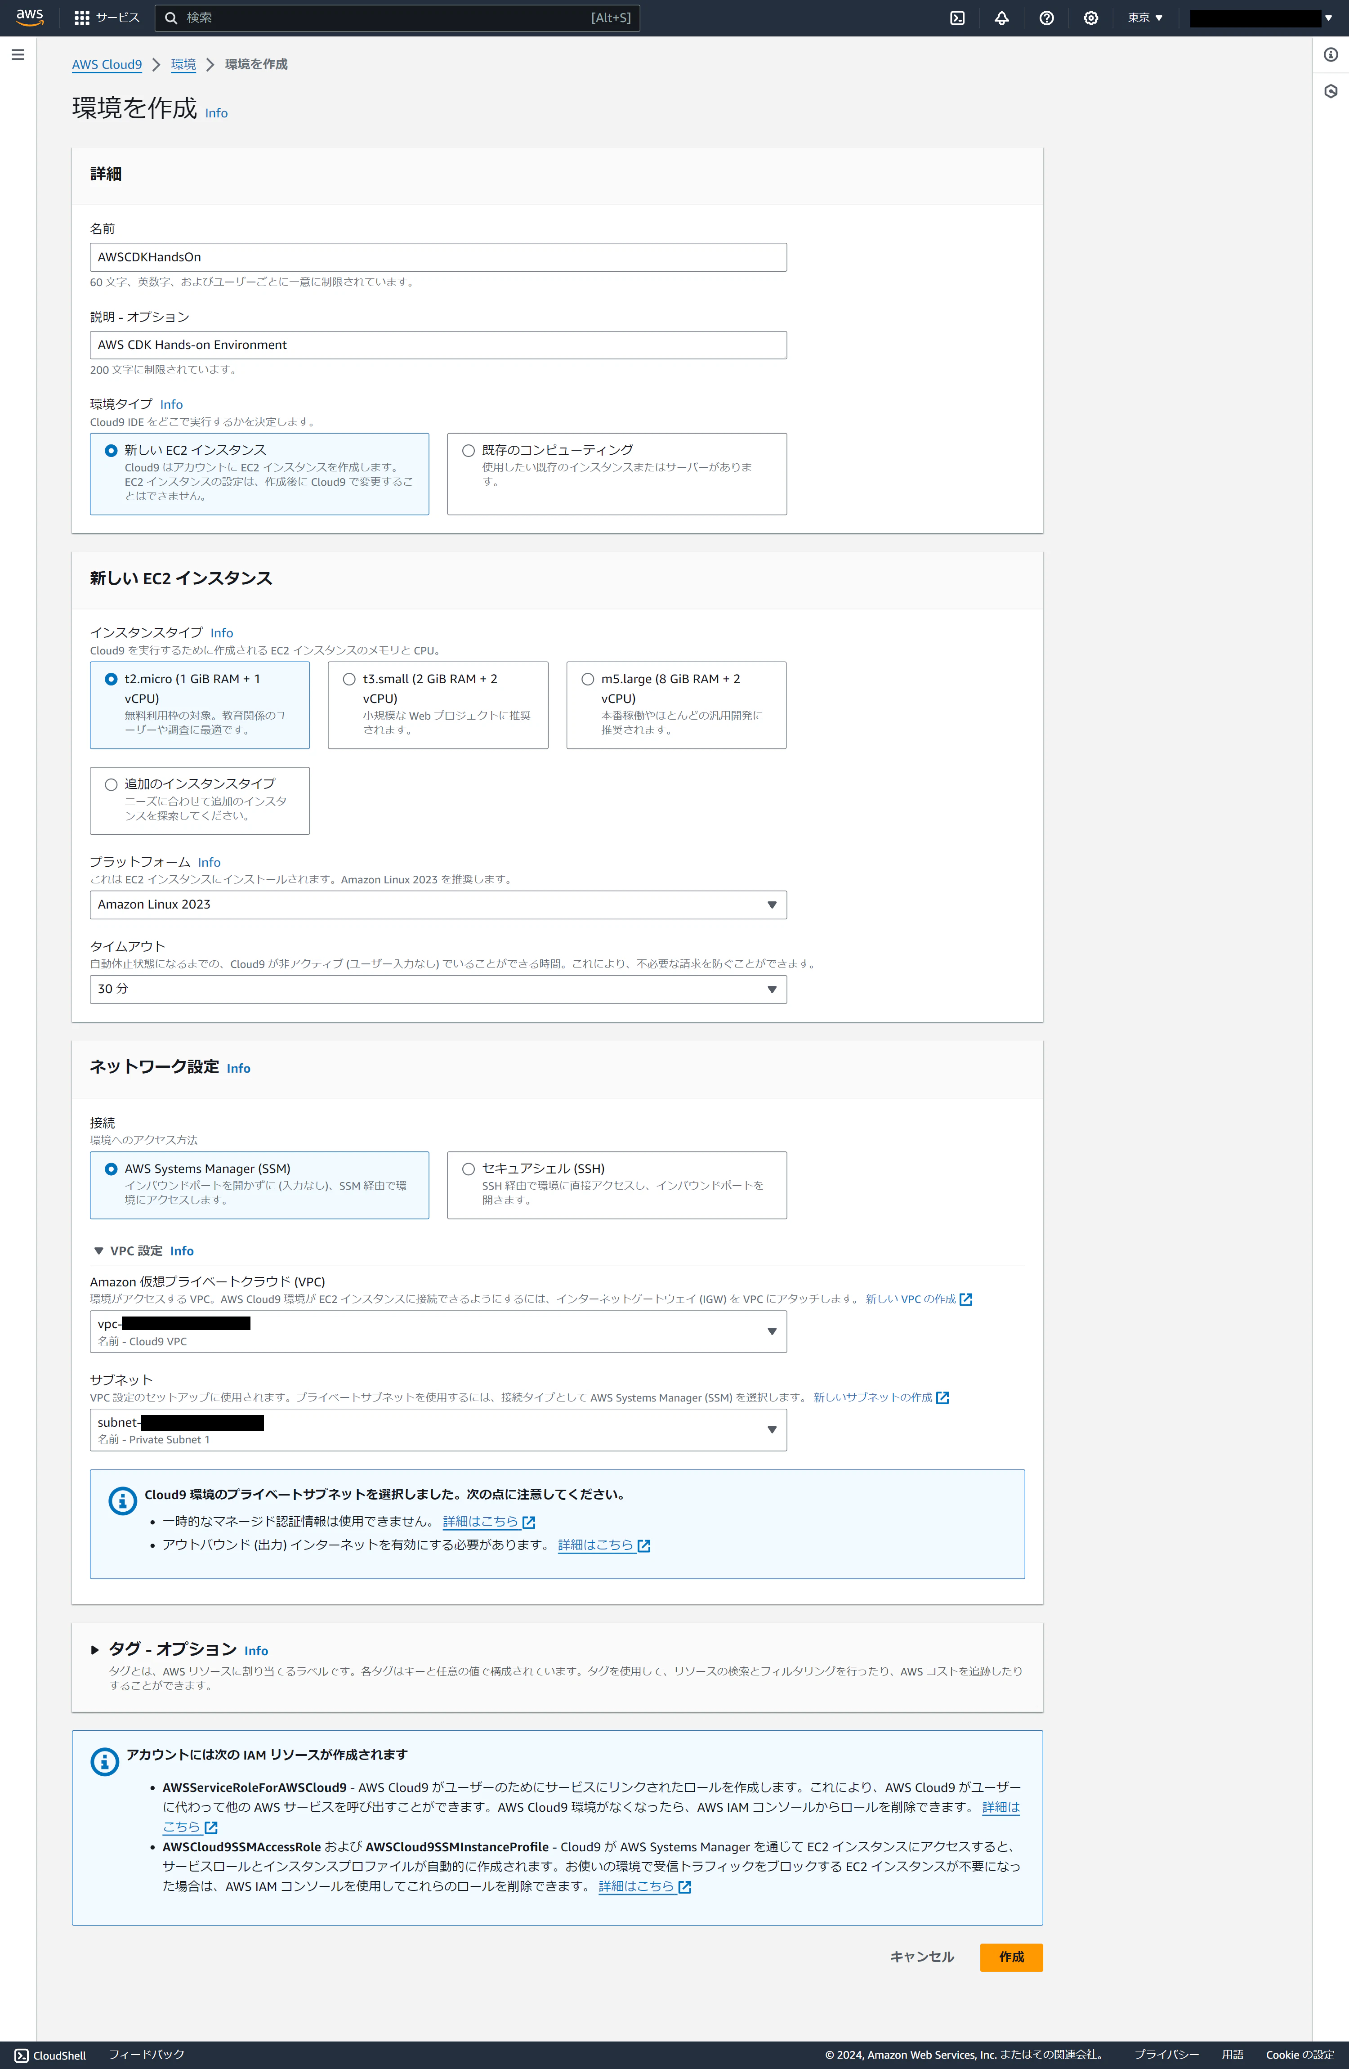
Task: Choose the m5.large instance type
Action: (x=676, y=705)
